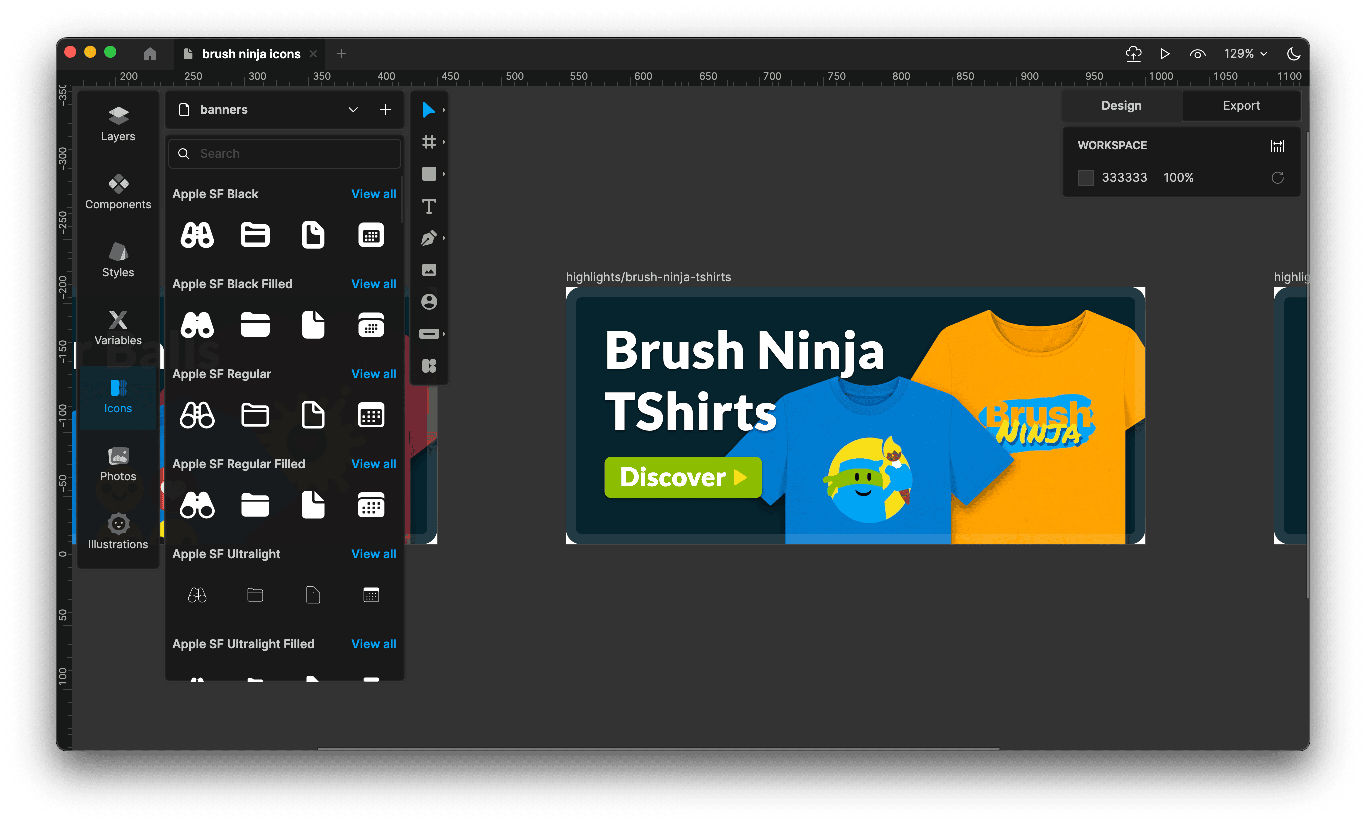The width and height of the screenshot is (1366, 825).
Task: Click the Avatar tool icon
Action: pos(428,302)
